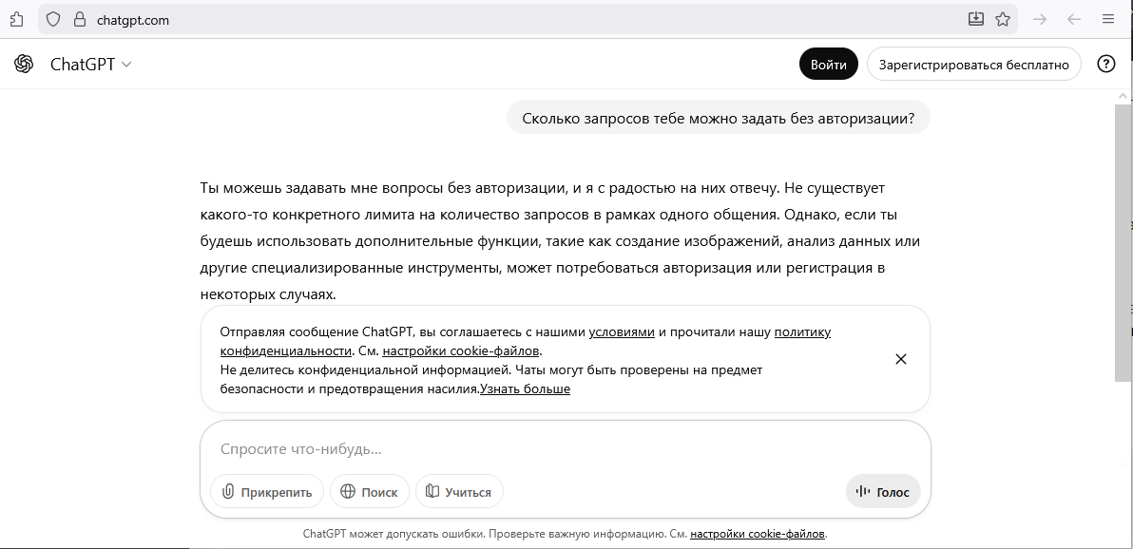Click the Поиск search button
Viewport: 1133px width, 549px height.
click(369, 492)
